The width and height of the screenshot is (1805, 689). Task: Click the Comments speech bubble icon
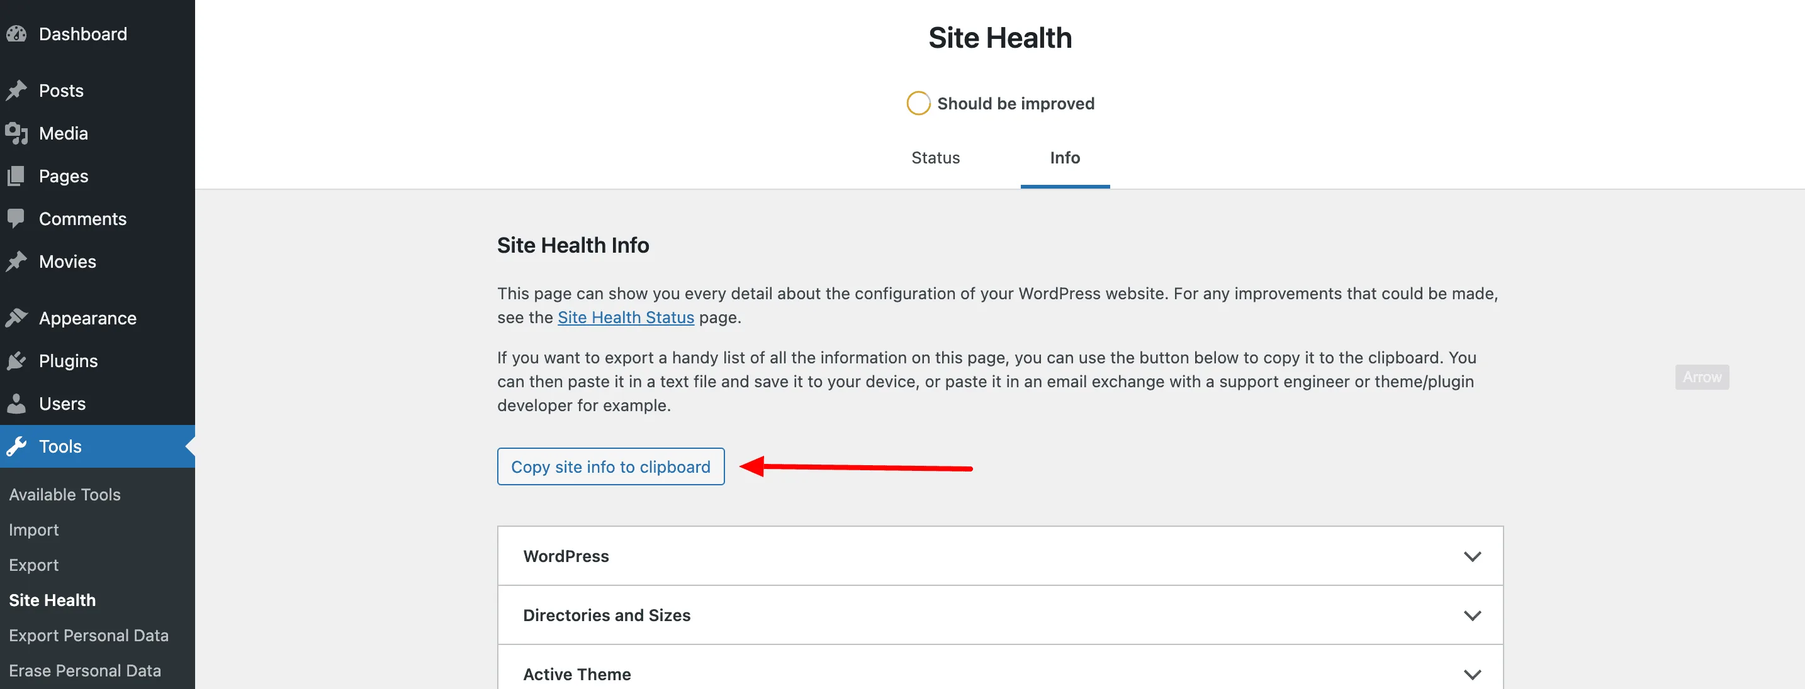pos(16,219)
